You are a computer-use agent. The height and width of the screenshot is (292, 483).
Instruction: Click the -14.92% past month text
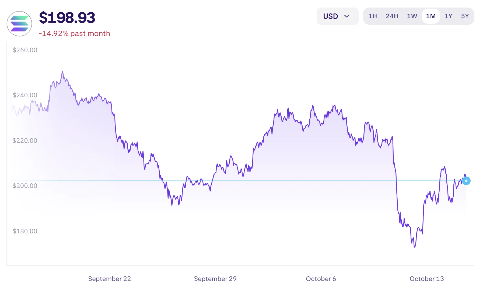[x=75, y=34]
